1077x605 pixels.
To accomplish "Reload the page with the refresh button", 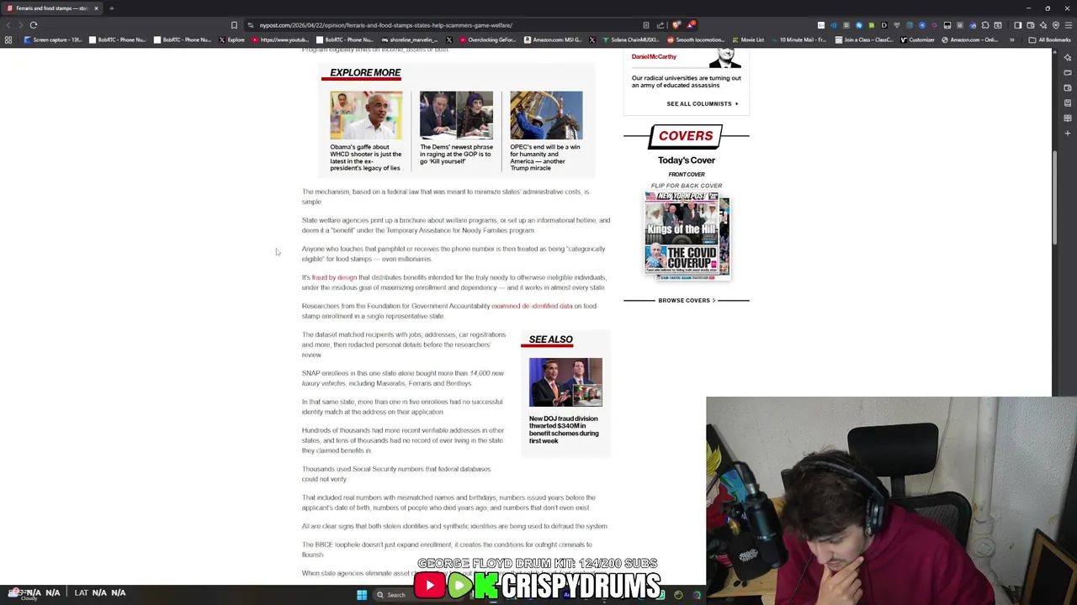I will 34,25.
